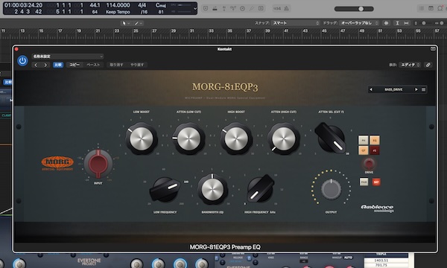Go to next preset with right chevron

click(x=45, y=65)
